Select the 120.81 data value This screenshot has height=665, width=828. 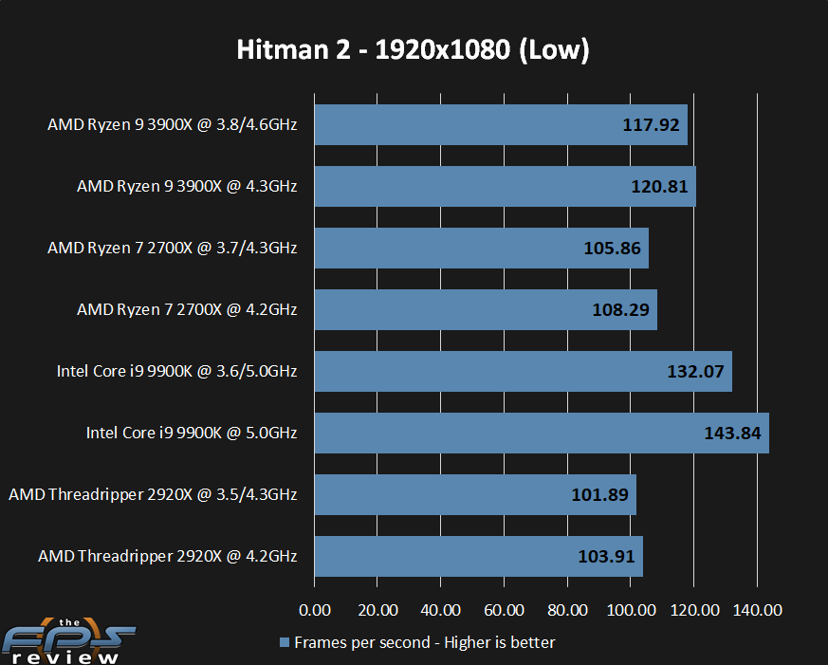tap(659, 187)
